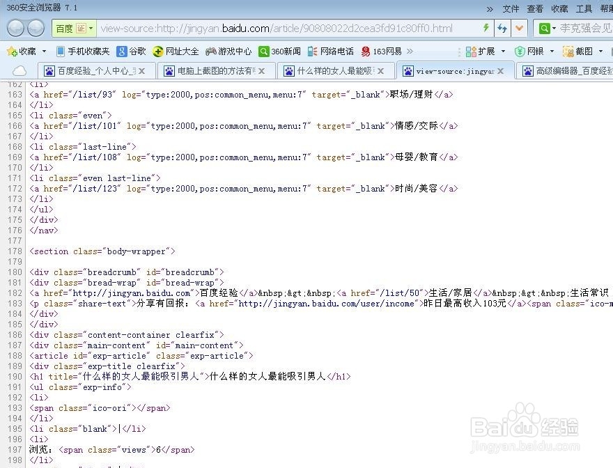This screenshot has height=468, width=613.
Task: Open the 手机收藏夹 bookmark
Action: [83, 52]
